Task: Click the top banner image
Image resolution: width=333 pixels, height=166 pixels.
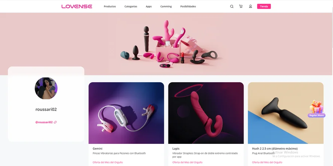Action: coord(166,44)
